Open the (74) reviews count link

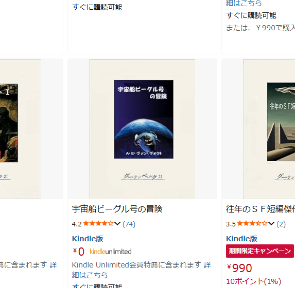click(129, 224)
